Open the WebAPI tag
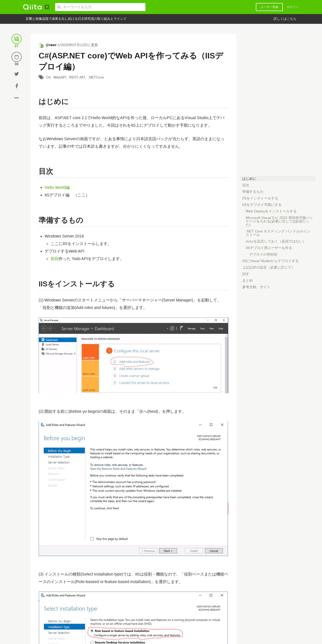The width and height of the screenshot is (322, 644). click(60, 77)
